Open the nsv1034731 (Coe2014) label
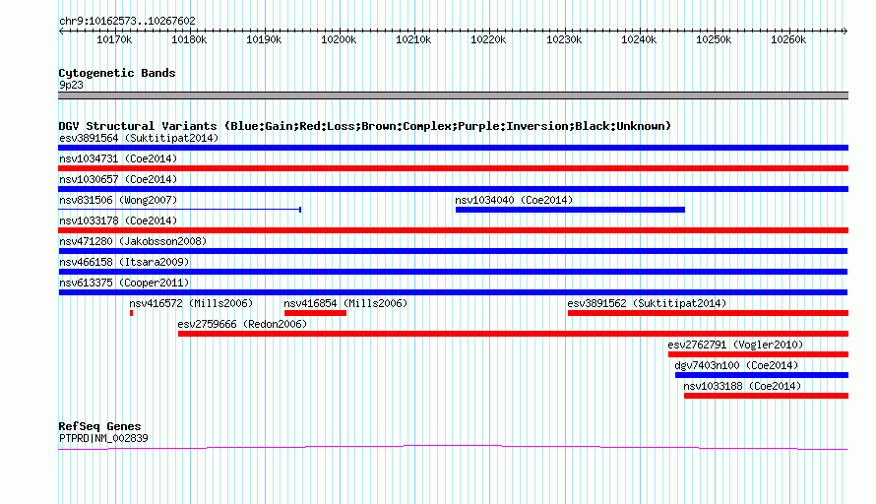Viewport: 876px width, 504px height. point(118,158)
